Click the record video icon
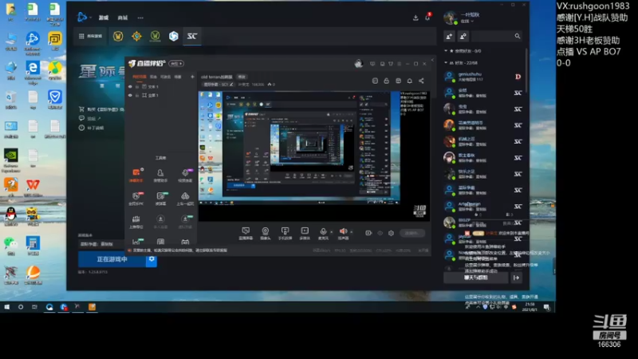 click(368, 233)
